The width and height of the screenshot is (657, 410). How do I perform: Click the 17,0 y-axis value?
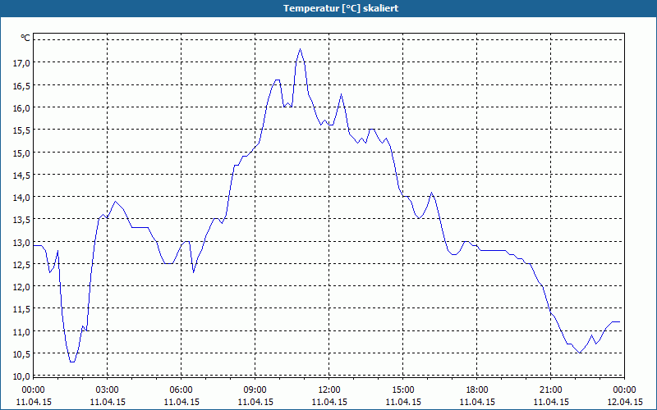tap(22, 63)
